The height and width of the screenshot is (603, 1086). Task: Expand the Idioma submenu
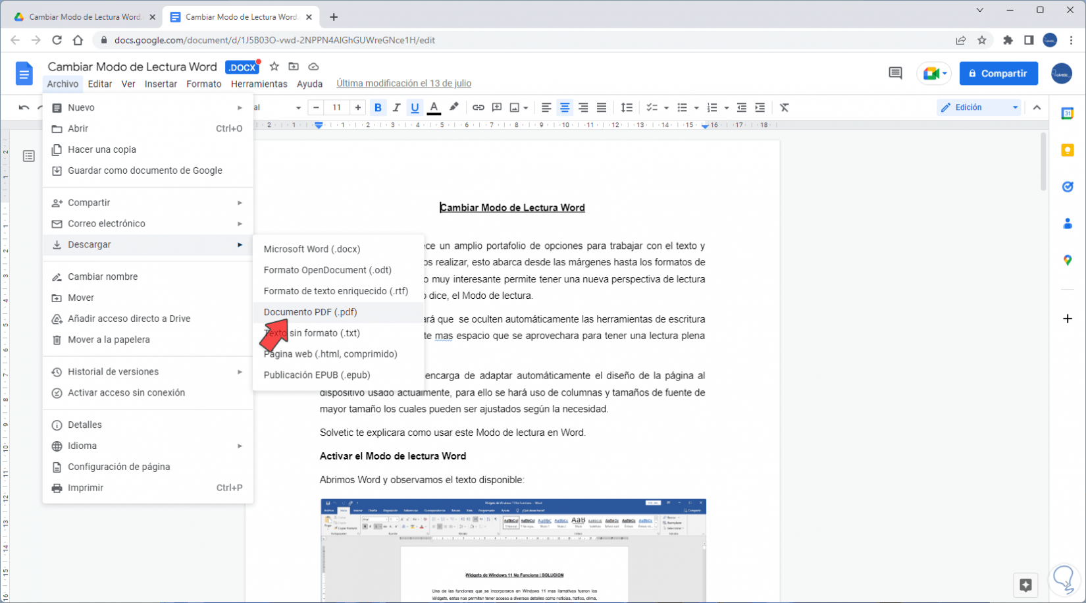tap(148, 446)
